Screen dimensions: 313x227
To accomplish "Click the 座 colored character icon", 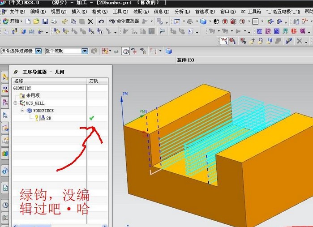I will pos(260,31).
